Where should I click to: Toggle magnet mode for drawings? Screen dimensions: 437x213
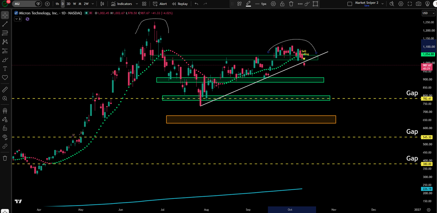coord(5,110)
